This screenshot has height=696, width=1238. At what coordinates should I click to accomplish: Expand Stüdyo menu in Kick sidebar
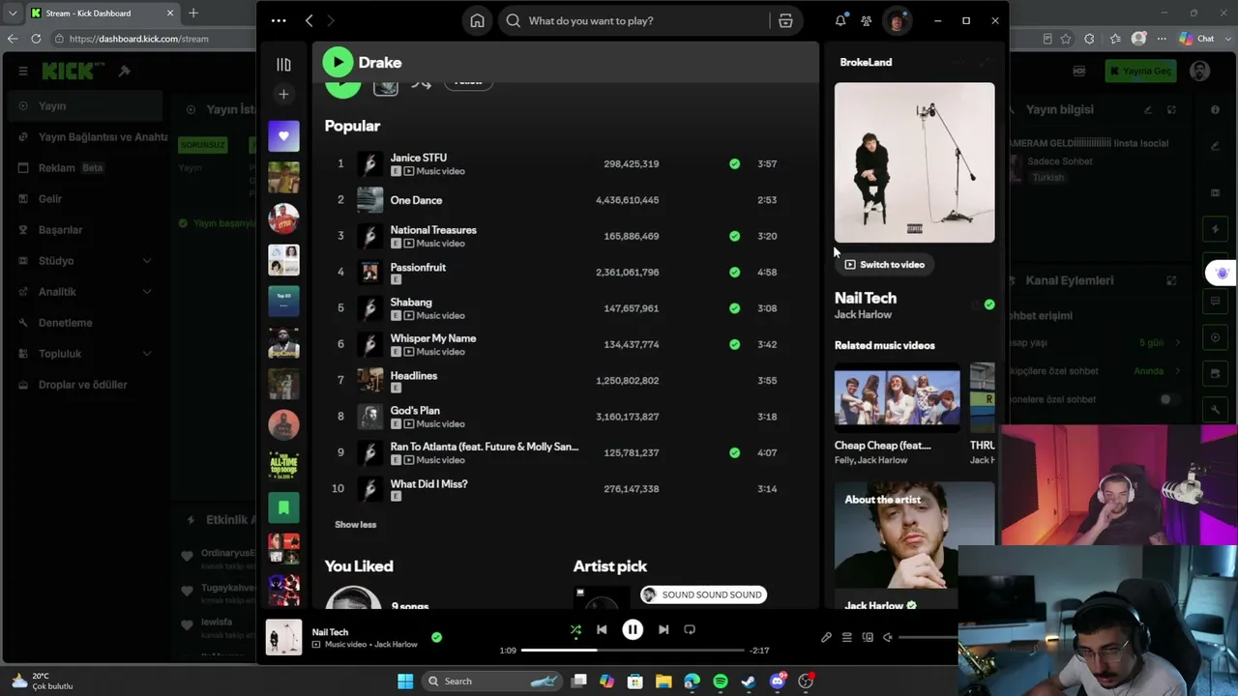(146, 261)
